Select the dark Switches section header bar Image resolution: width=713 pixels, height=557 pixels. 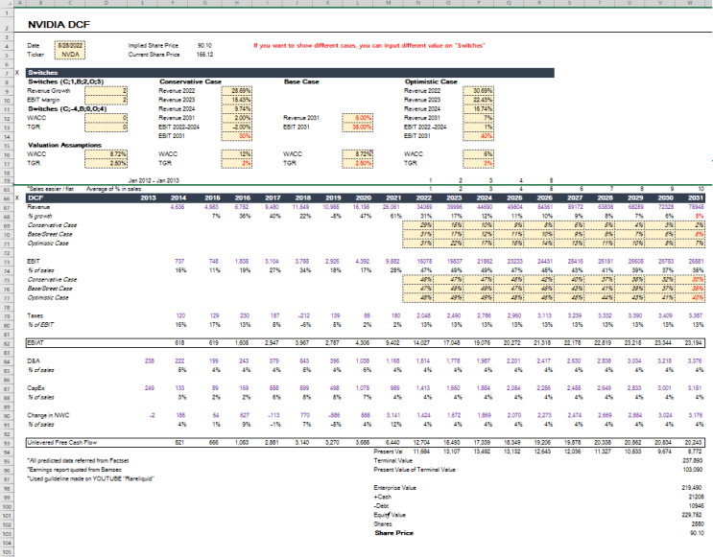coord(290,73)
